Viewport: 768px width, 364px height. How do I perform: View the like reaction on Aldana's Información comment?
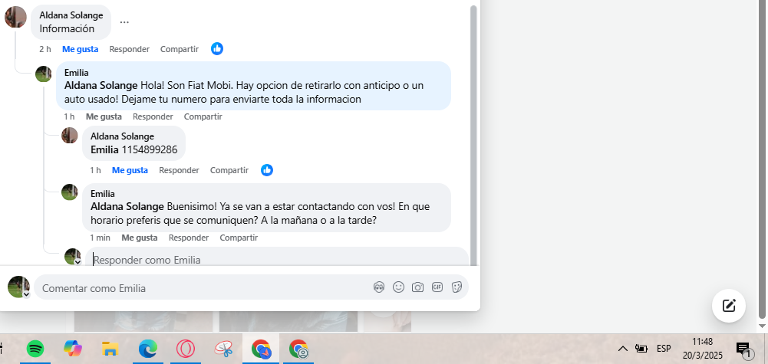point(217,48)
